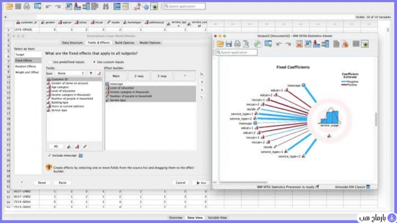The width and height of the screenshot is (397, 223).
Task: Open Overview tab at bottom
Action: pos(176,218)
